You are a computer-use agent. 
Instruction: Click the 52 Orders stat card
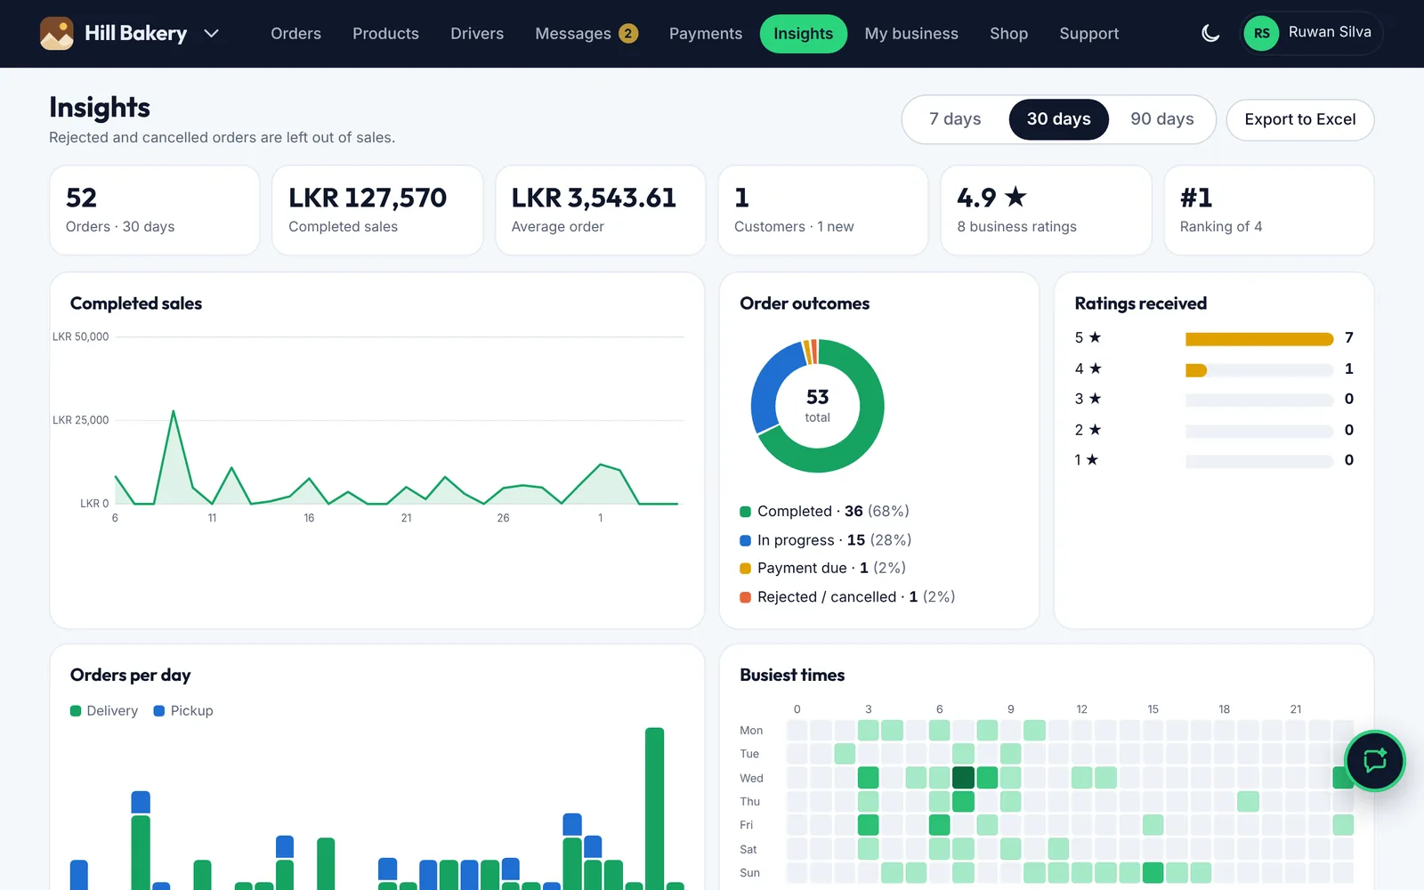155,210
